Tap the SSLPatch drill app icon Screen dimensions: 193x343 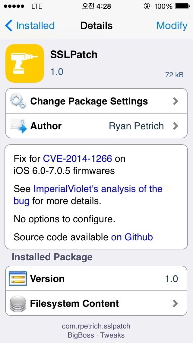(25, 63)
